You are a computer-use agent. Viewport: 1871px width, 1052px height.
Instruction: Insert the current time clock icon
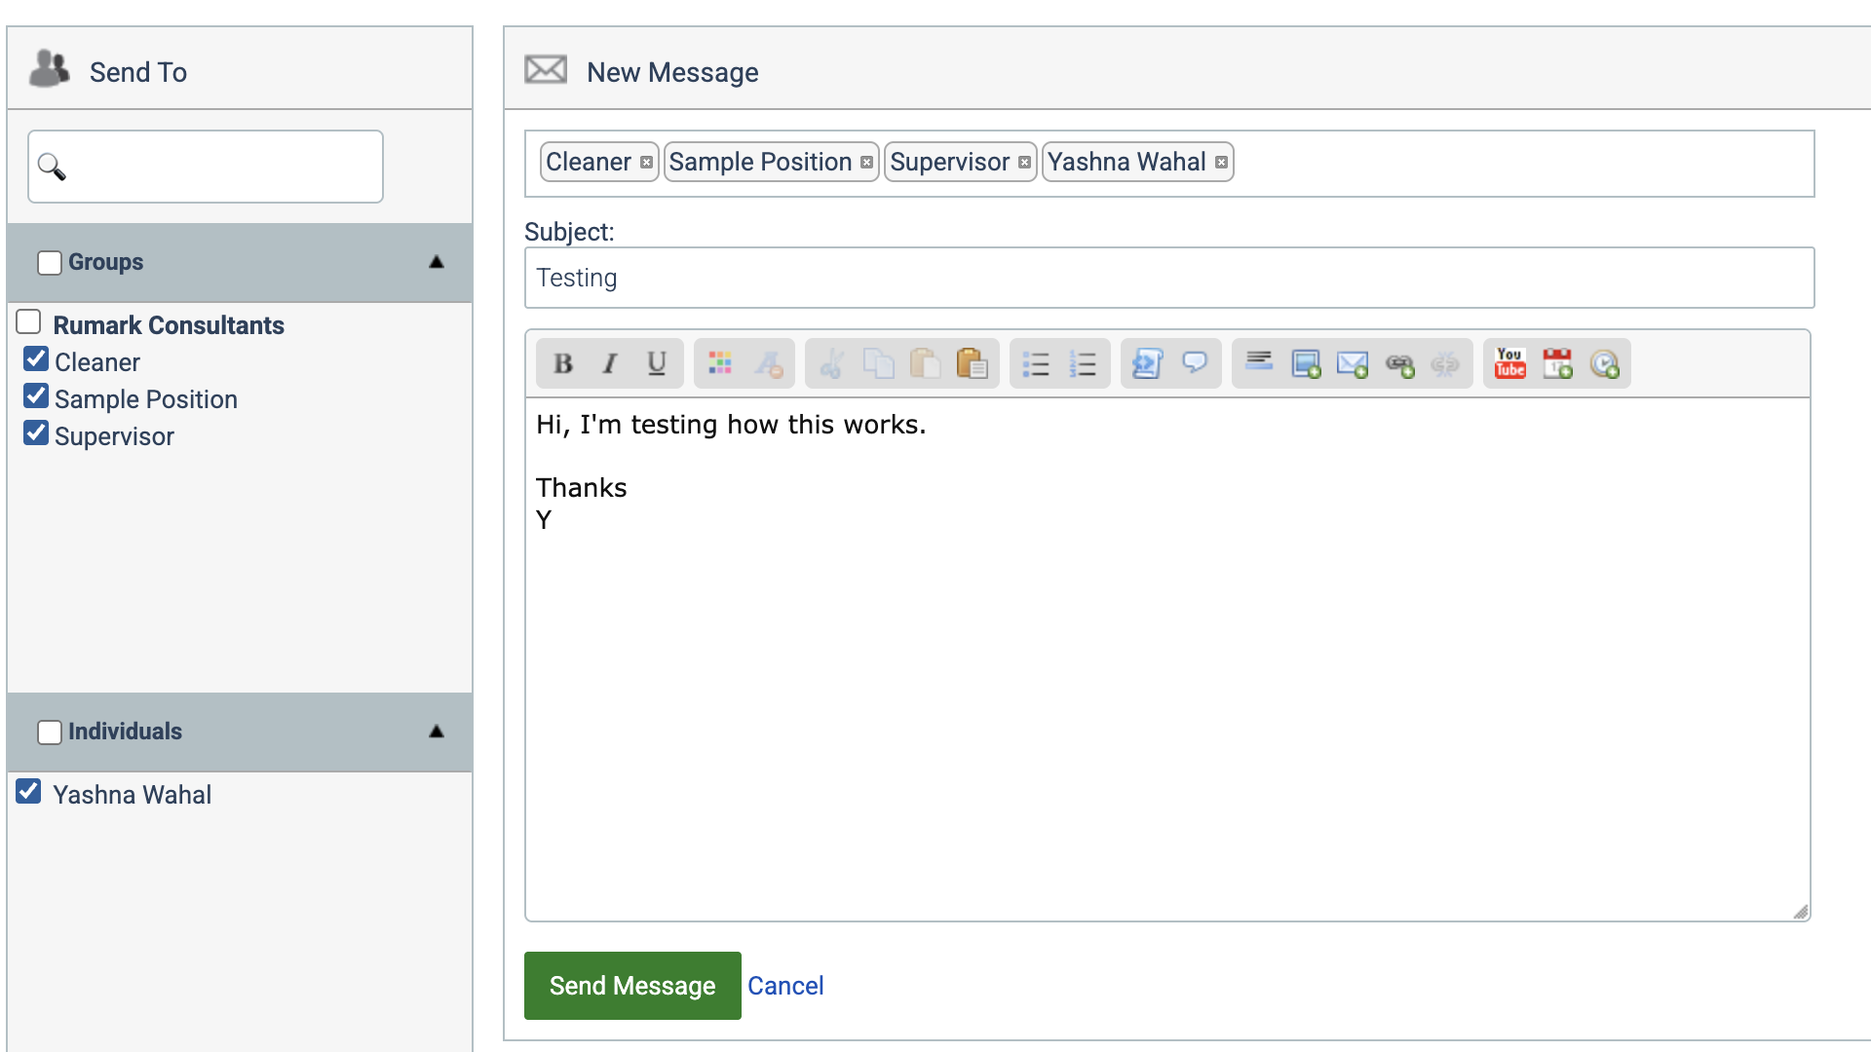pyautogui.click(x=1604, y=364)
